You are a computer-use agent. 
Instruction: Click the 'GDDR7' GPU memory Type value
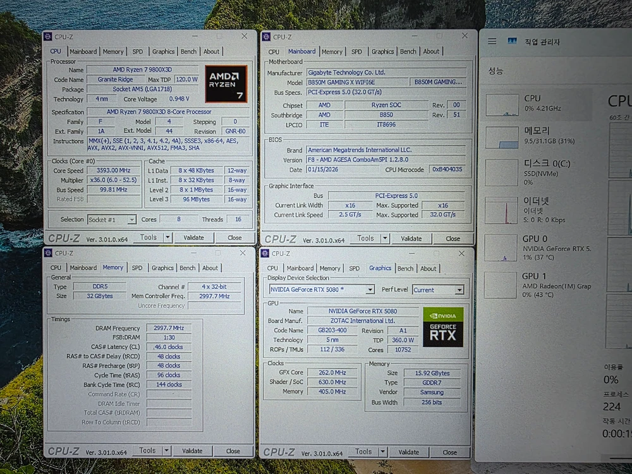432,382
